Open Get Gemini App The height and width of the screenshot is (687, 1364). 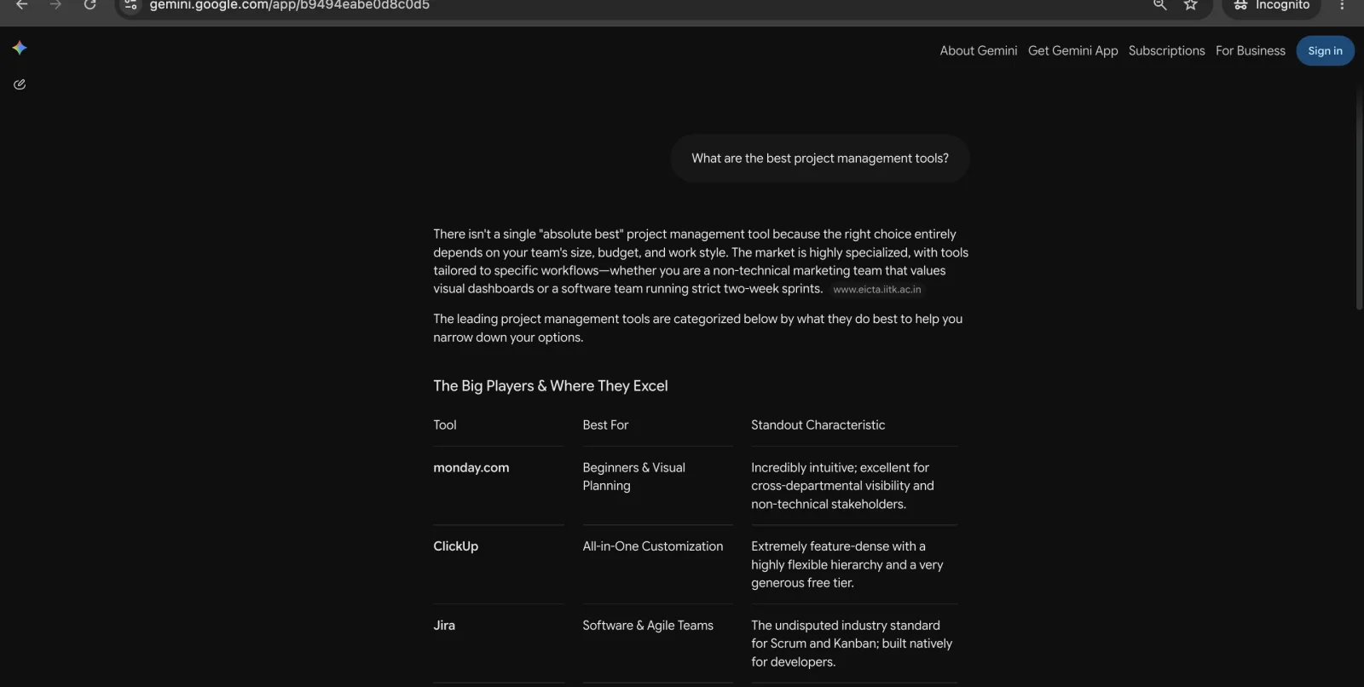pyautogui.click(x=1072, y=51)
